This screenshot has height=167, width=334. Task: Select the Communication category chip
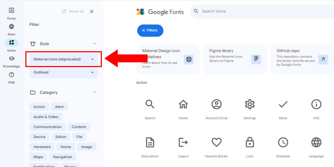coord(48,127)
